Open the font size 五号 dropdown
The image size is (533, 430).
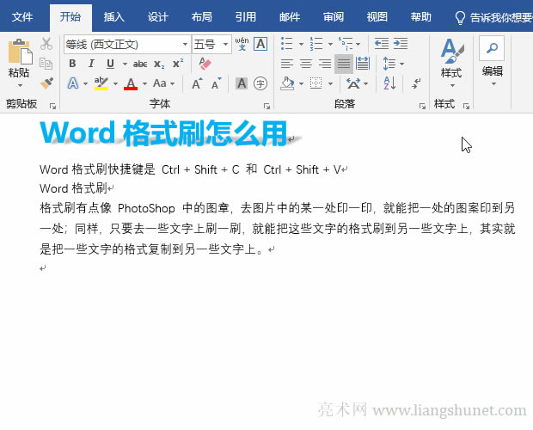coord(225,44)
